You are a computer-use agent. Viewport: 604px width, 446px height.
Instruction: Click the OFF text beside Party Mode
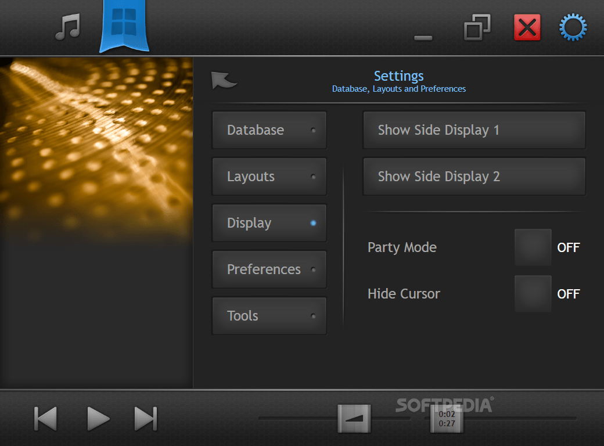(568, 247)
